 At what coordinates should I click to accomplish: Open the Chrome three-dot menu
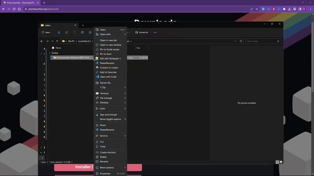tap(311, 9)
